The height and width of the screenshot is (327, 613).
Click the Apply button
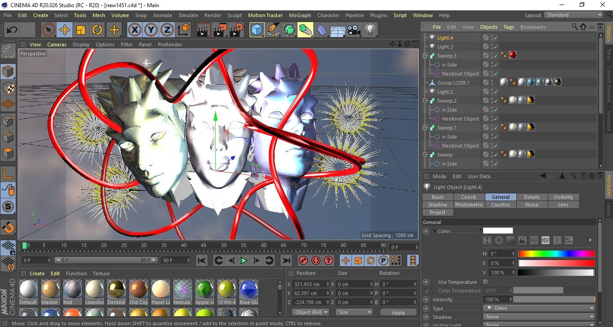(398, 312)
